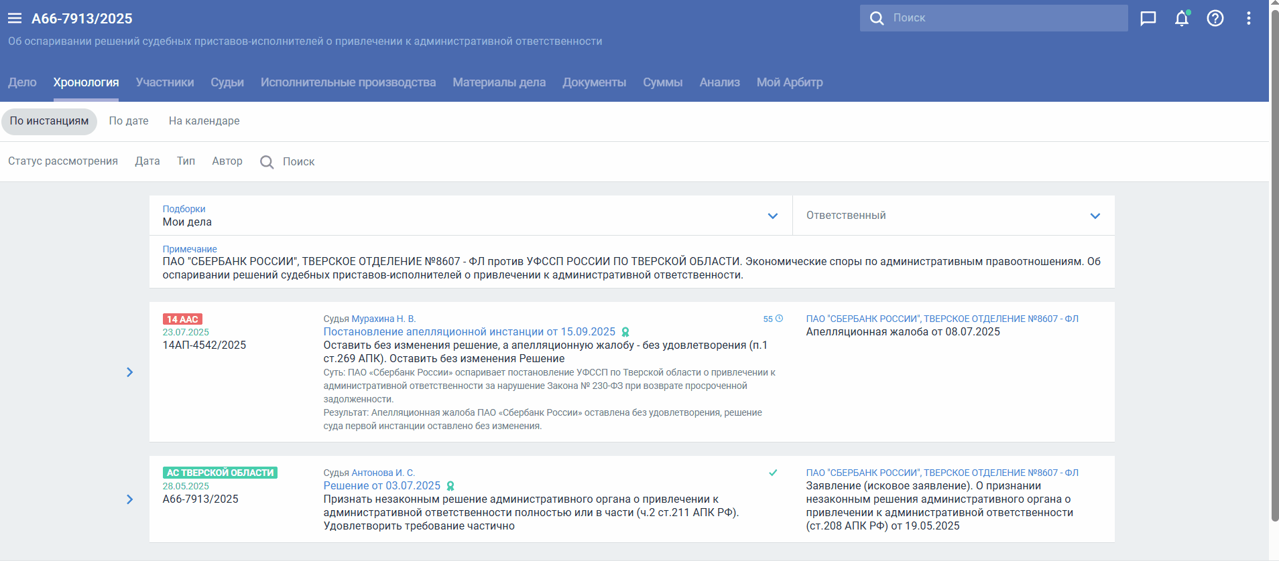Click the signature badge next to Постановление link

pos(625,332)
